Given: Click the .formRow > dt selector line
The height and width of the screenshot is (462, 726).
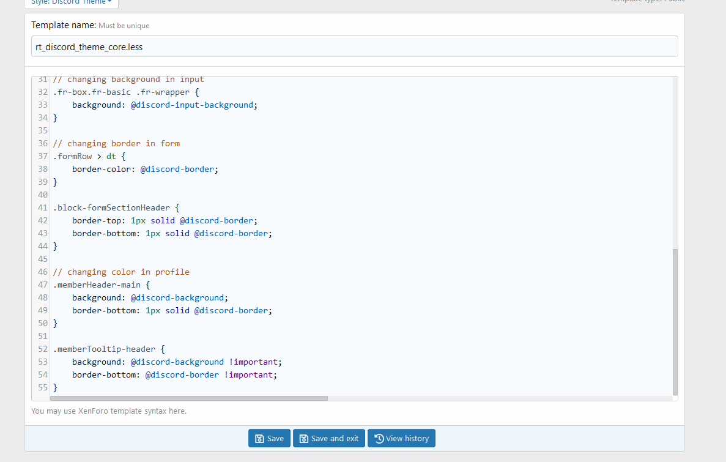Looking at the screenshot, I should pyautogui.click(x=88, y=157).
